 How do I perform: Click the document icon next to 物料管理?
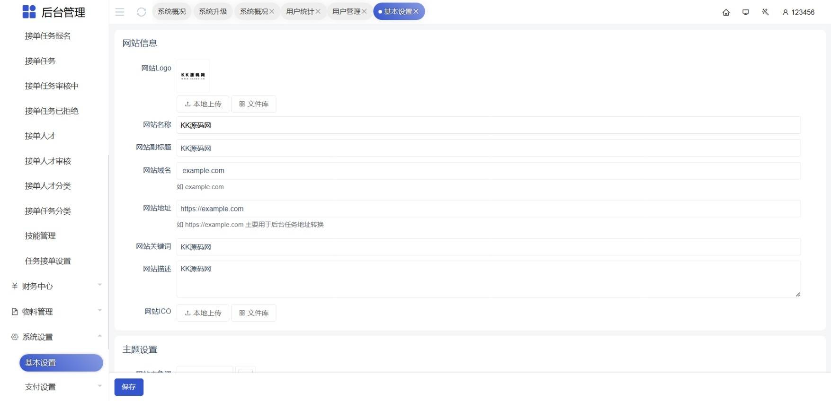point(15,312)
